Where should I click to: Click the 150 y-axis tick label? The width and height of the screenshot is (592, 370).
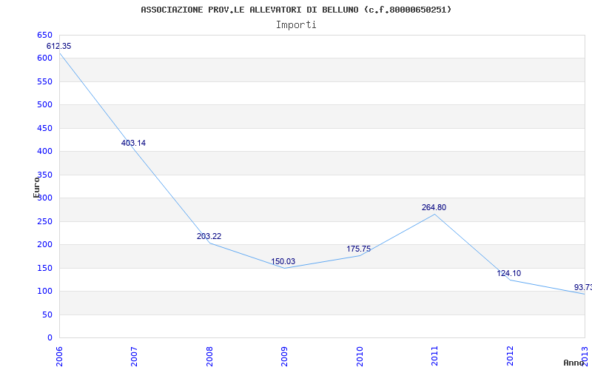coord(44,268)
